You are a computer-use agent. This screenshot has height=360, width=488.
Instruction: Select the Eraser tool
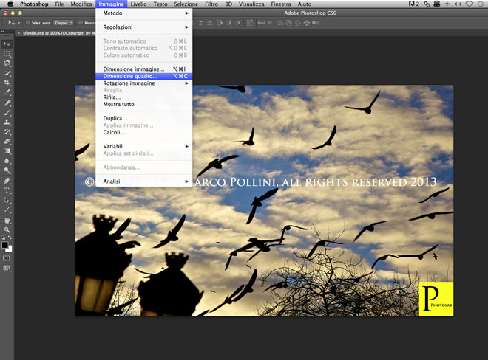click(7, 142)
